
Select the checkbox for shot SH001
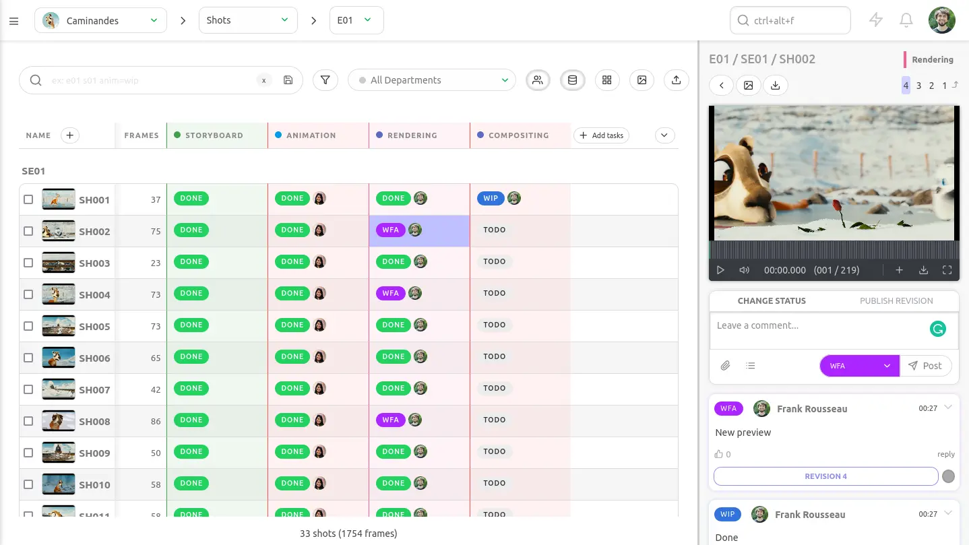click(x=28, y=199)
